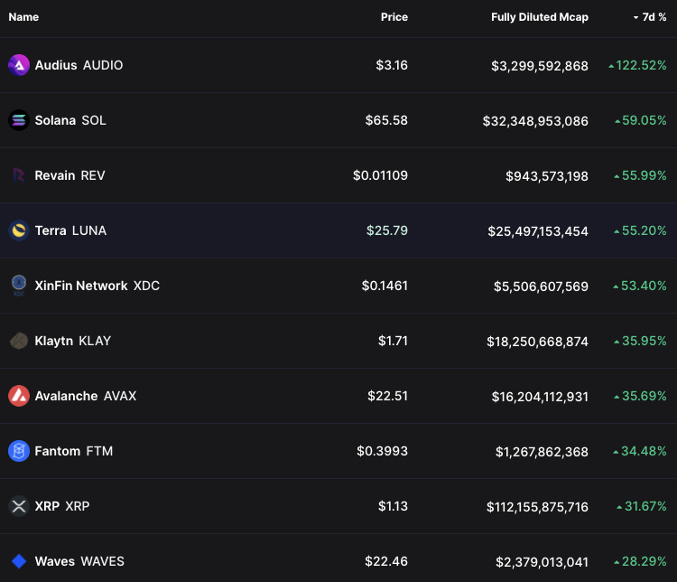Sort by the Price column header
Screen dimensions: 677x582
coord(394,17)
